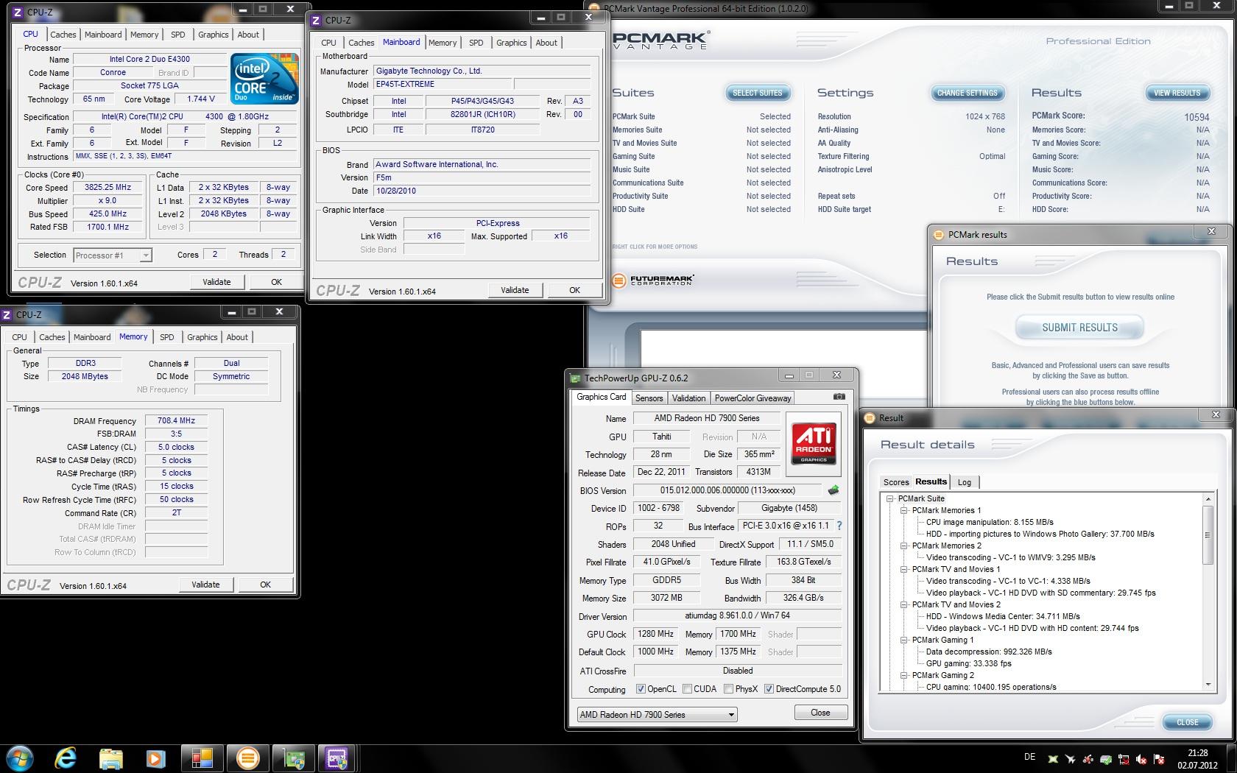Click the SELECT SUITES button
The height and width of the screenshot is (773, 1237).
pos(758,93)
